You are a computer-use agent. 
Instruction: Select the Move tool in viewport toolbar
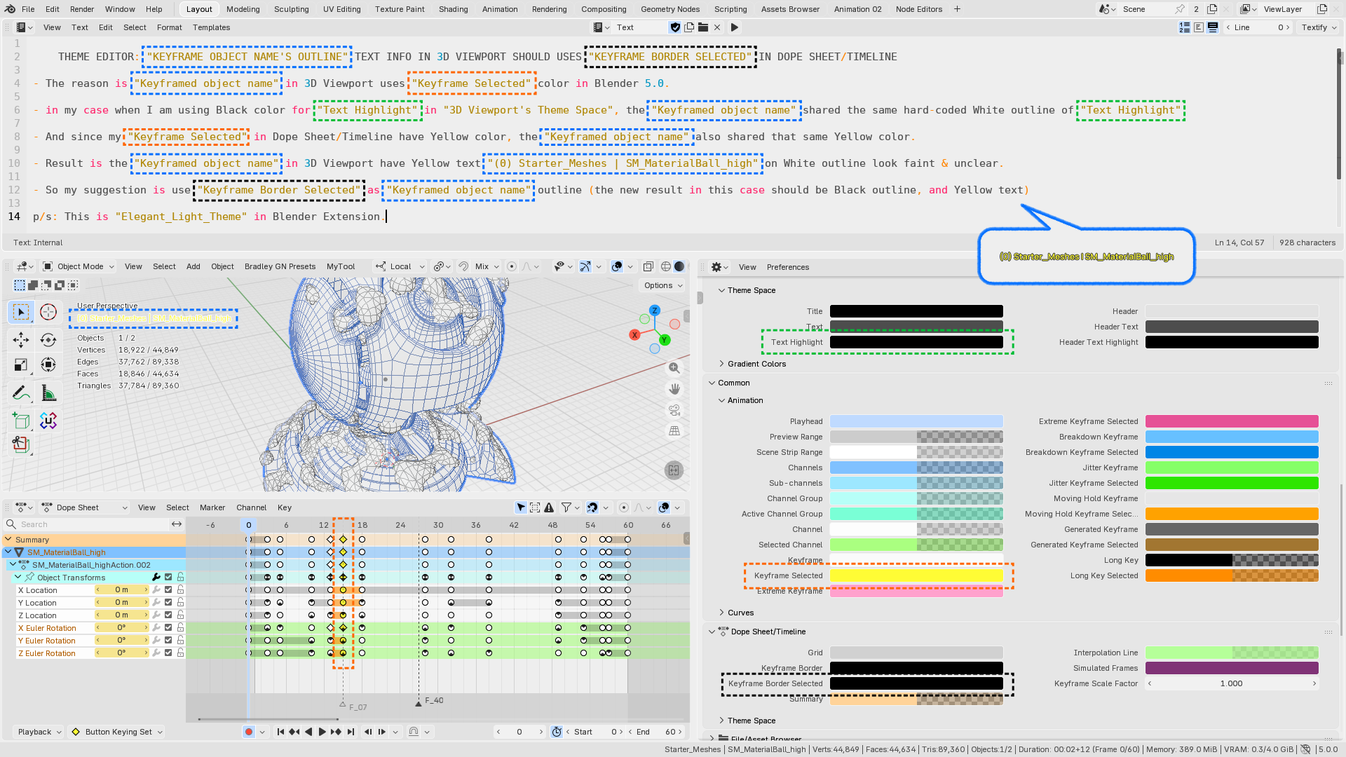(21, 340)
